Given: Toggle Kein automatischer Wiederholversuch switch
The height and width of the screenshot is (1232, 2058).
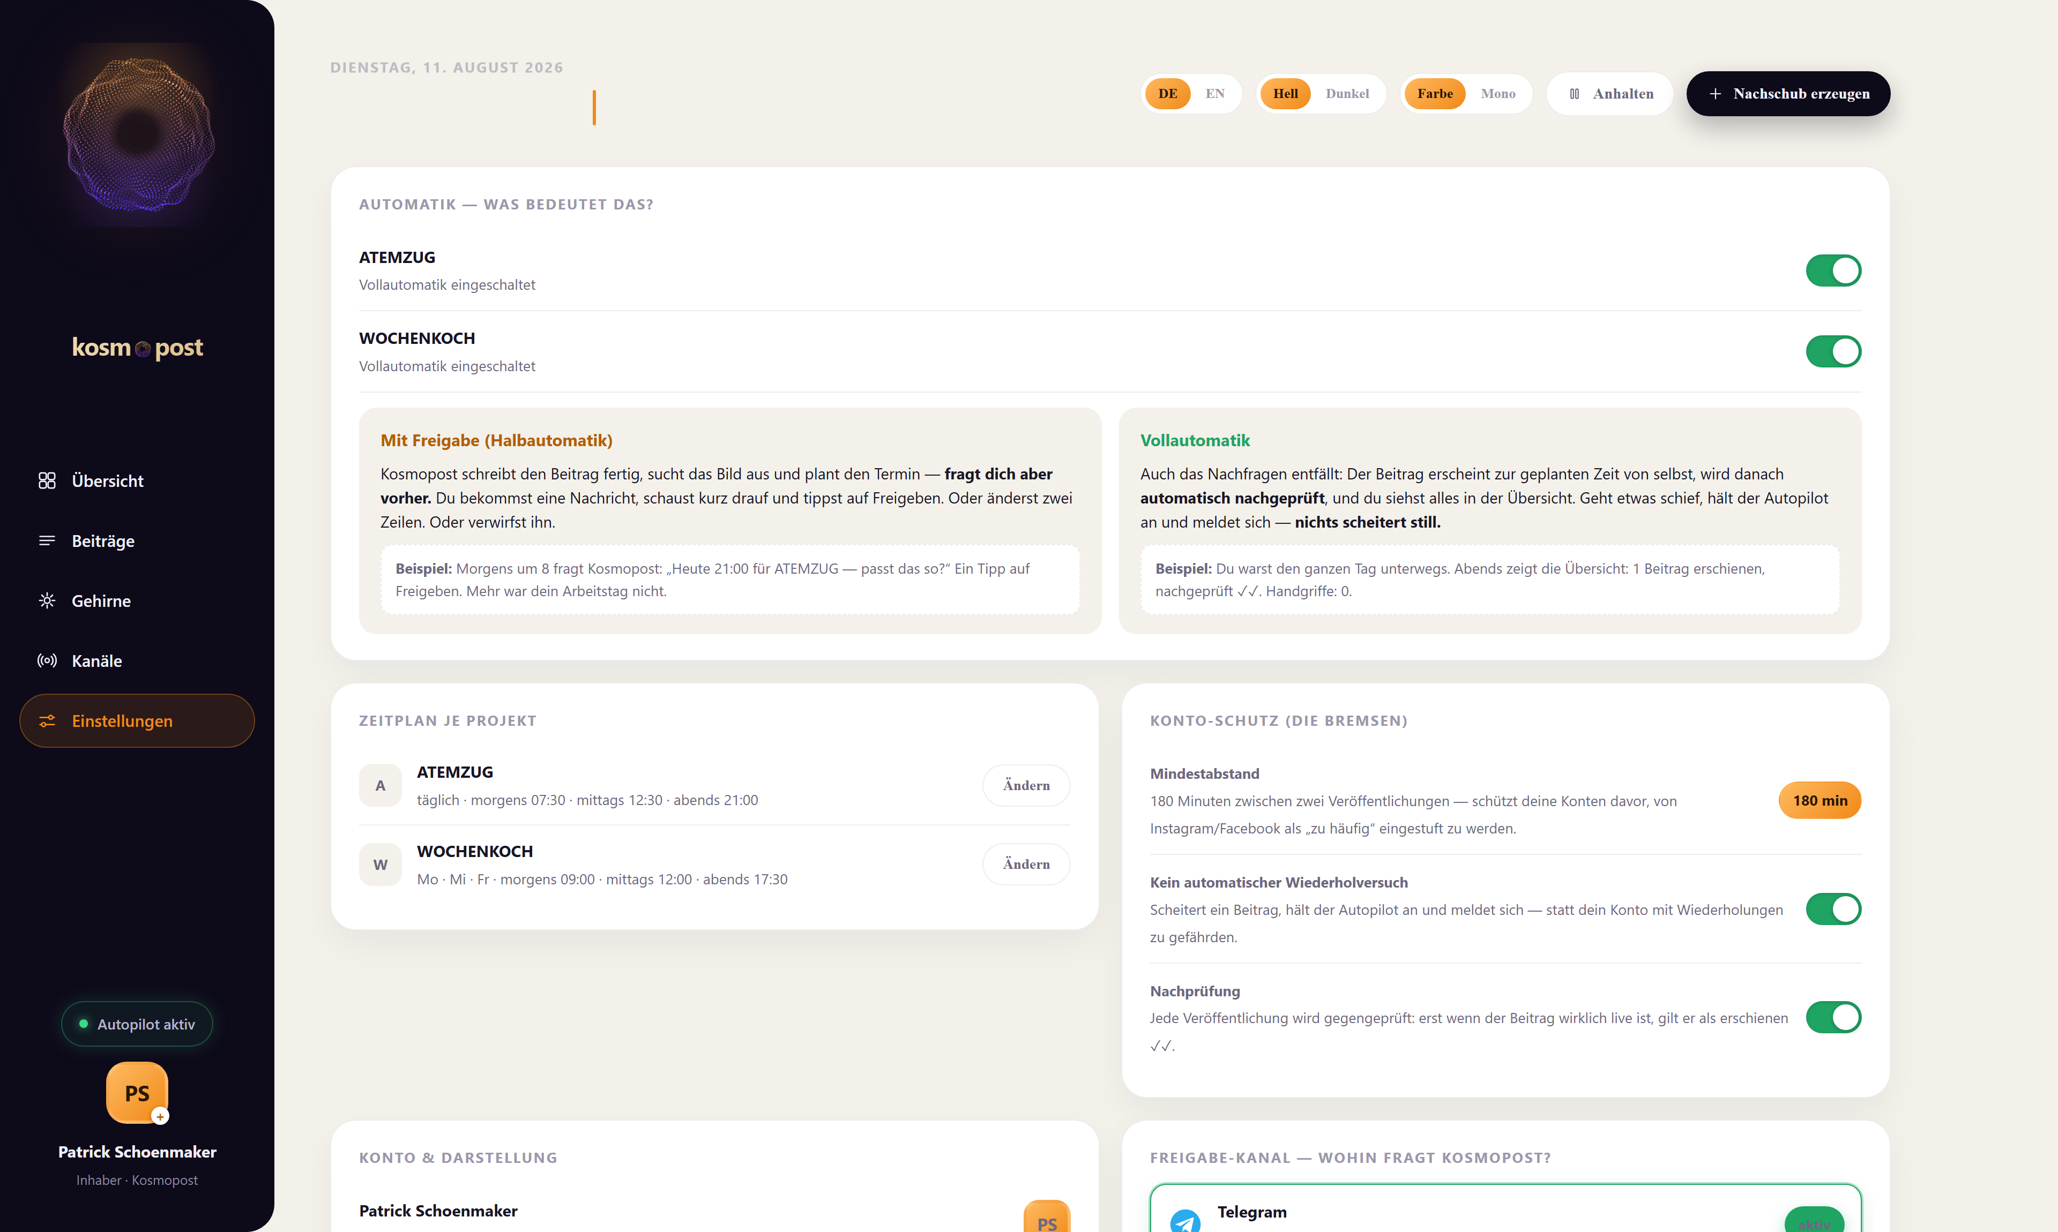Looking at the screenshot, I should tap(1833, 909).
